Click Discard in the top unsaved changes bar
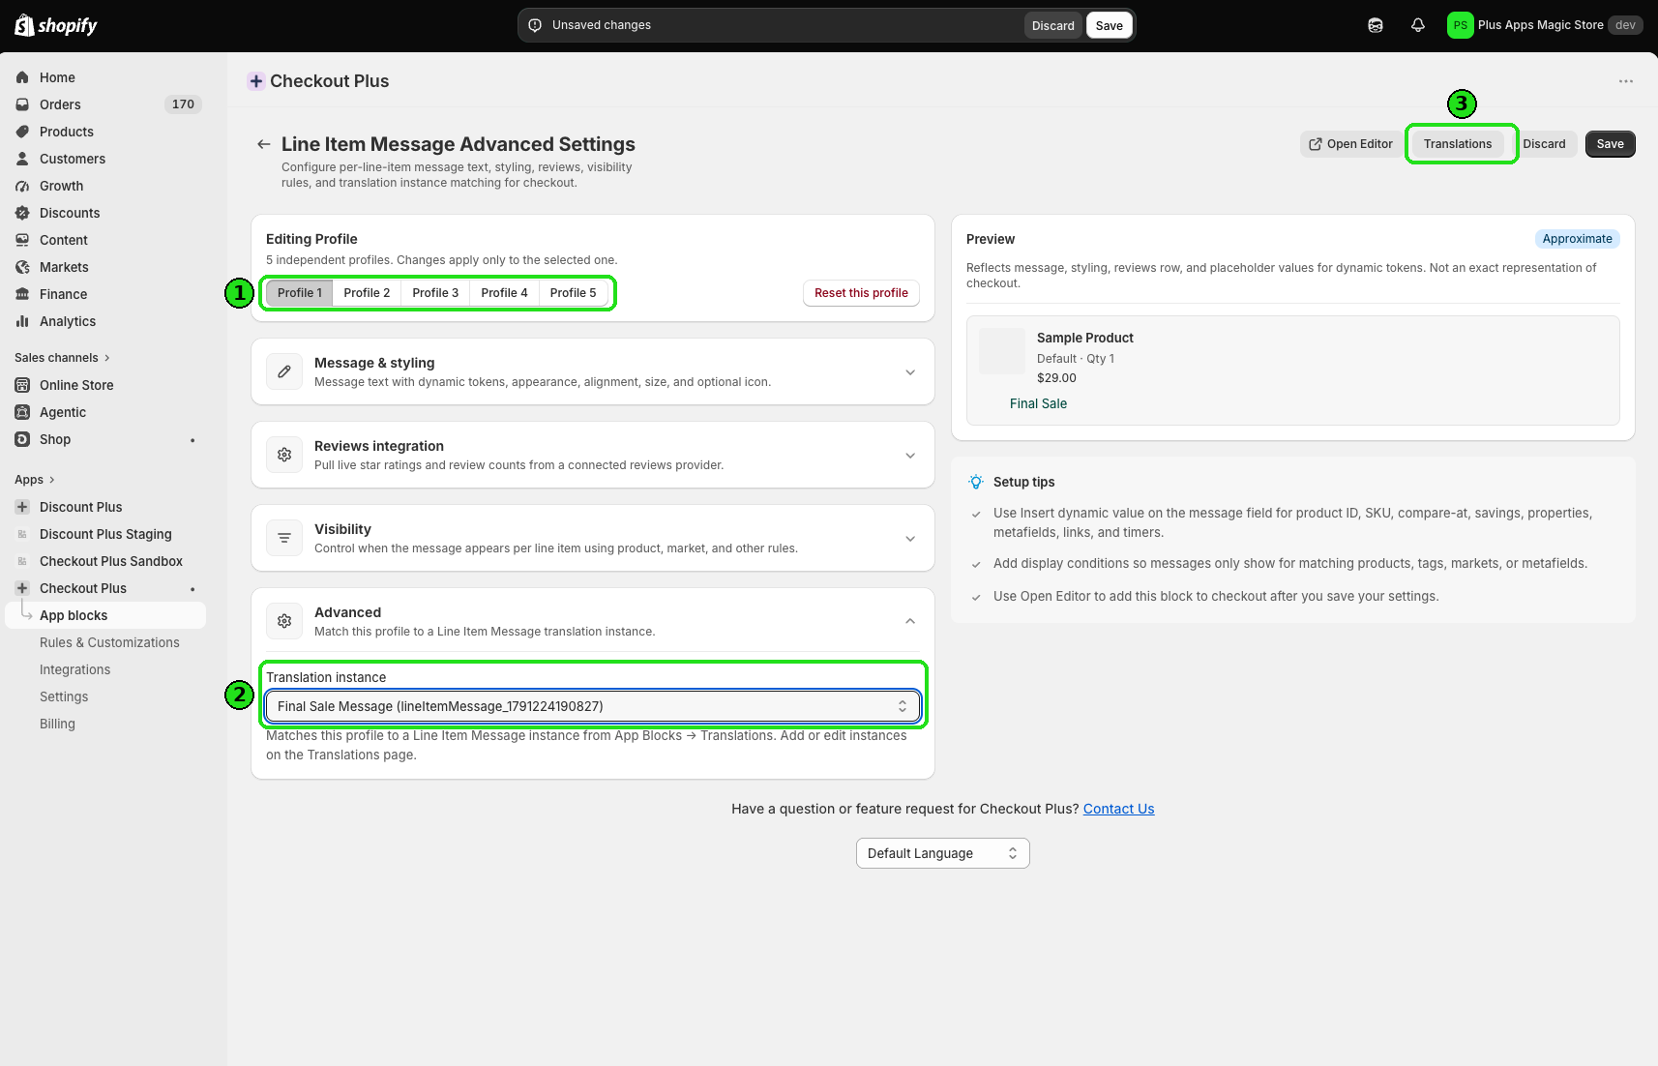Viewport: 1658px width, 1066px height. point(1052,26)
